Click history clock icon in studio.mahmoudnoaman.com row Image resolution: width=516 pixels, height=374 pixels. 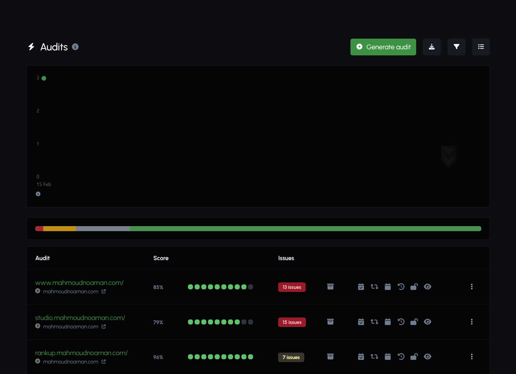[401, 322]
